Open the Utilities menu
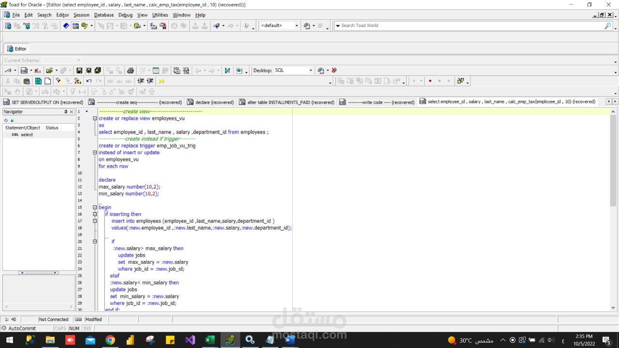Screen dimensions: 619x348 [x=160, y=15]
